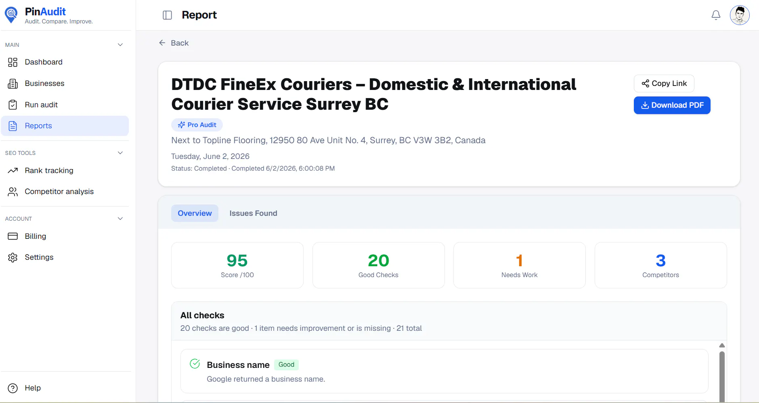
Task: Click the green check icon beside Business name
Action: tap(195, 364)
